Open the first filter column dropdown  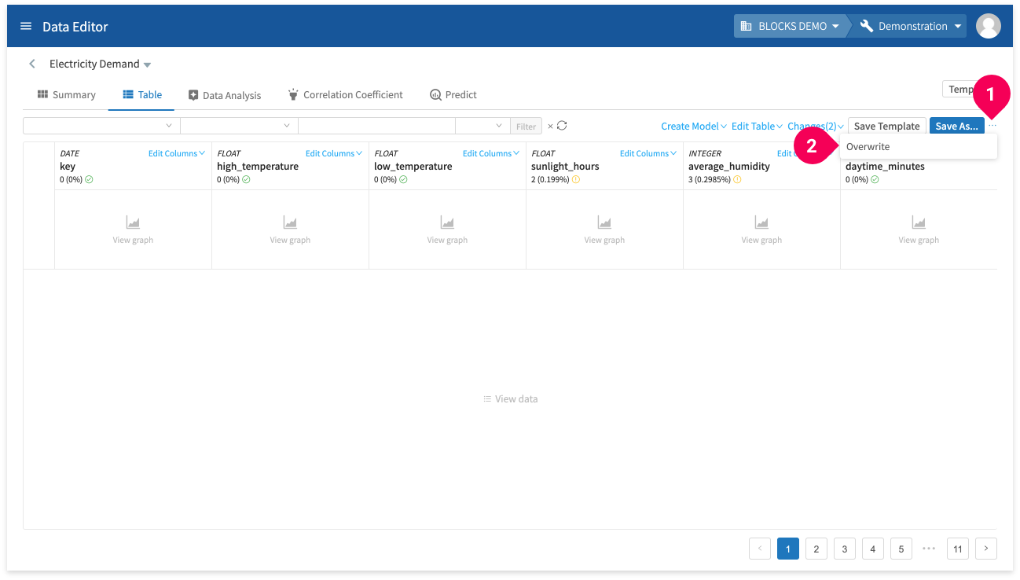point(101,126)
